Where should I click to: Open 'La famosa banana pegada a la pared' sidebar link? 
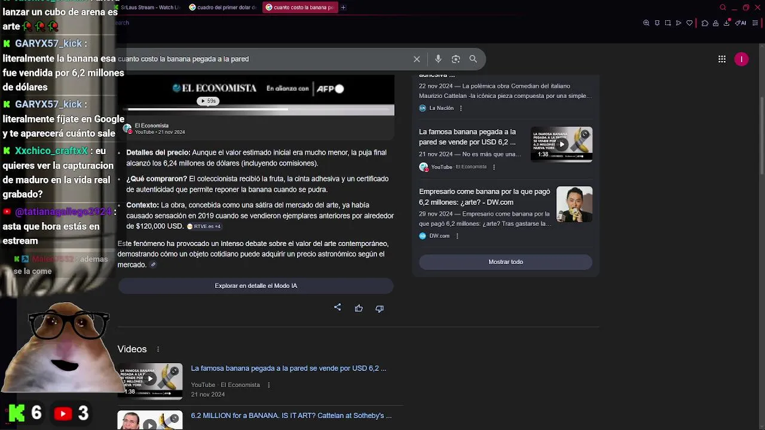pos(467,137)
